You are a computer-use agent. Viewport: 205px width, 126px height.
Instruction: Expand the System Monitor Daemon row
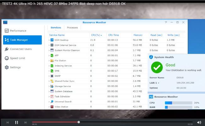click(49, 50)
